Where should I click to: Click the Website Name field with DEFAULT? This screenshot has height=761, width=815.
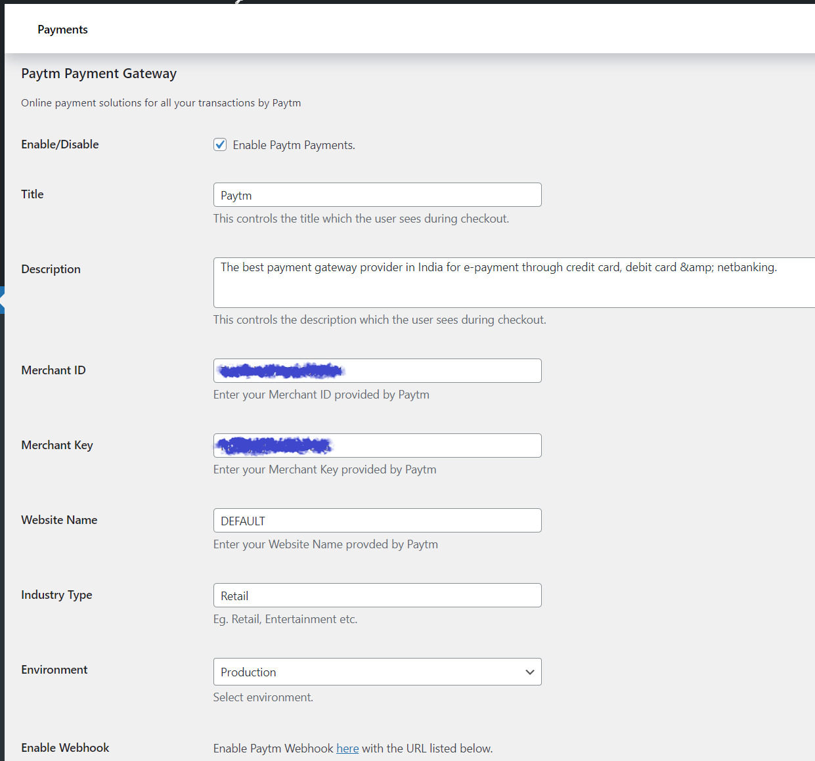[x=378, y=520]
